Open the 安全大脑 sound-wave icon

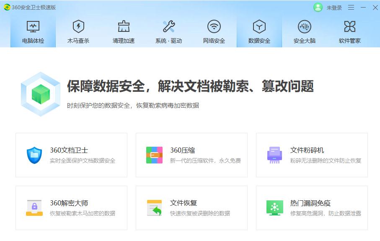coord(305,26)
